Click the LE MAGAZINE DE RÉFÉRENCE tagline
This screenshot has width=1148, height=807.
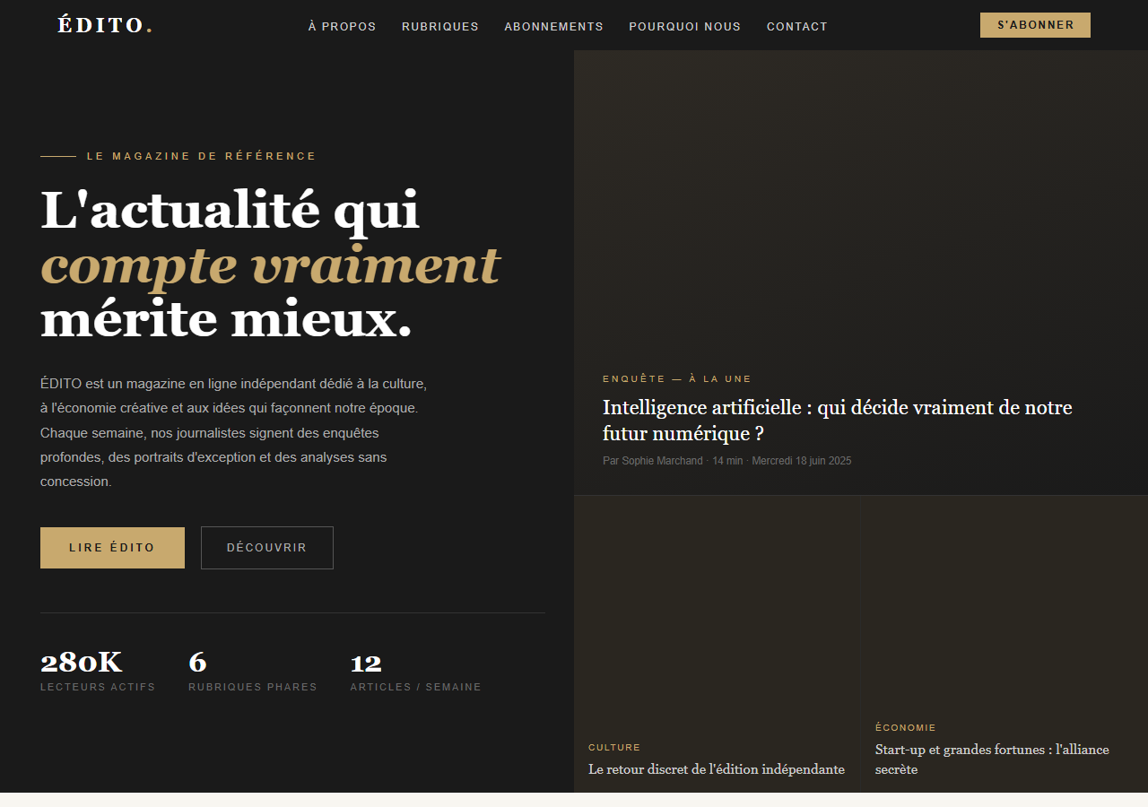pyautogui.click(x=201, y=156)
